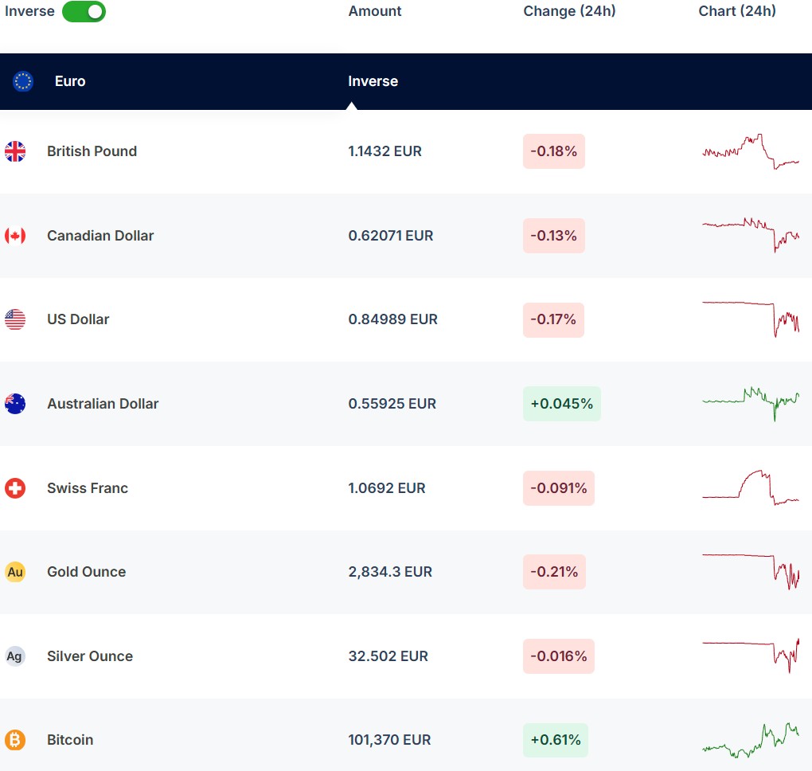This screenshot has width=812, height=771.
Task: Click the Euro flag icon
Action: pyautogui.click(x=23, y=81)
